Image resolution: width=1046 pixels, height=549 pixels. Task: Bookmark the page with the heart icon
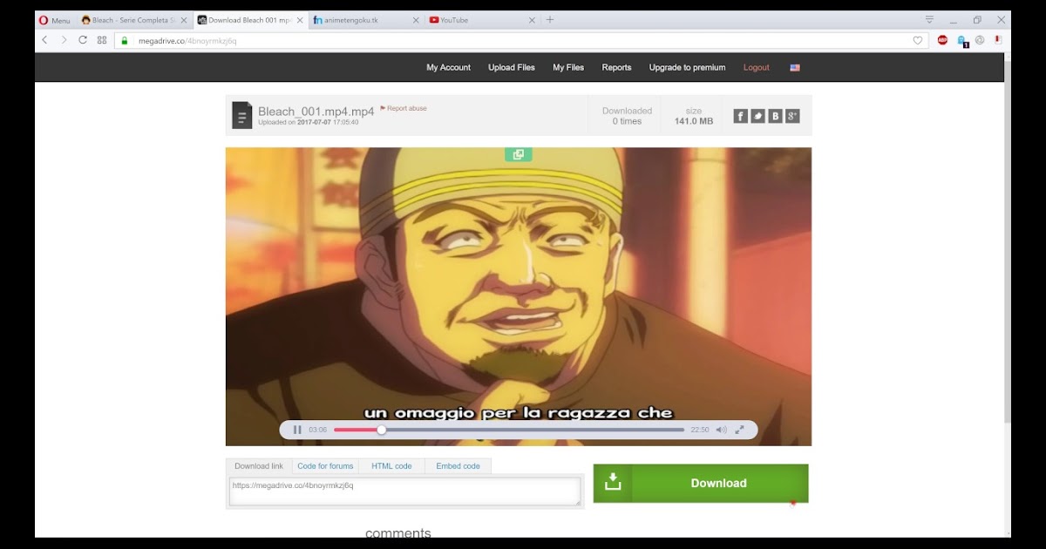[x=918, y=40]
